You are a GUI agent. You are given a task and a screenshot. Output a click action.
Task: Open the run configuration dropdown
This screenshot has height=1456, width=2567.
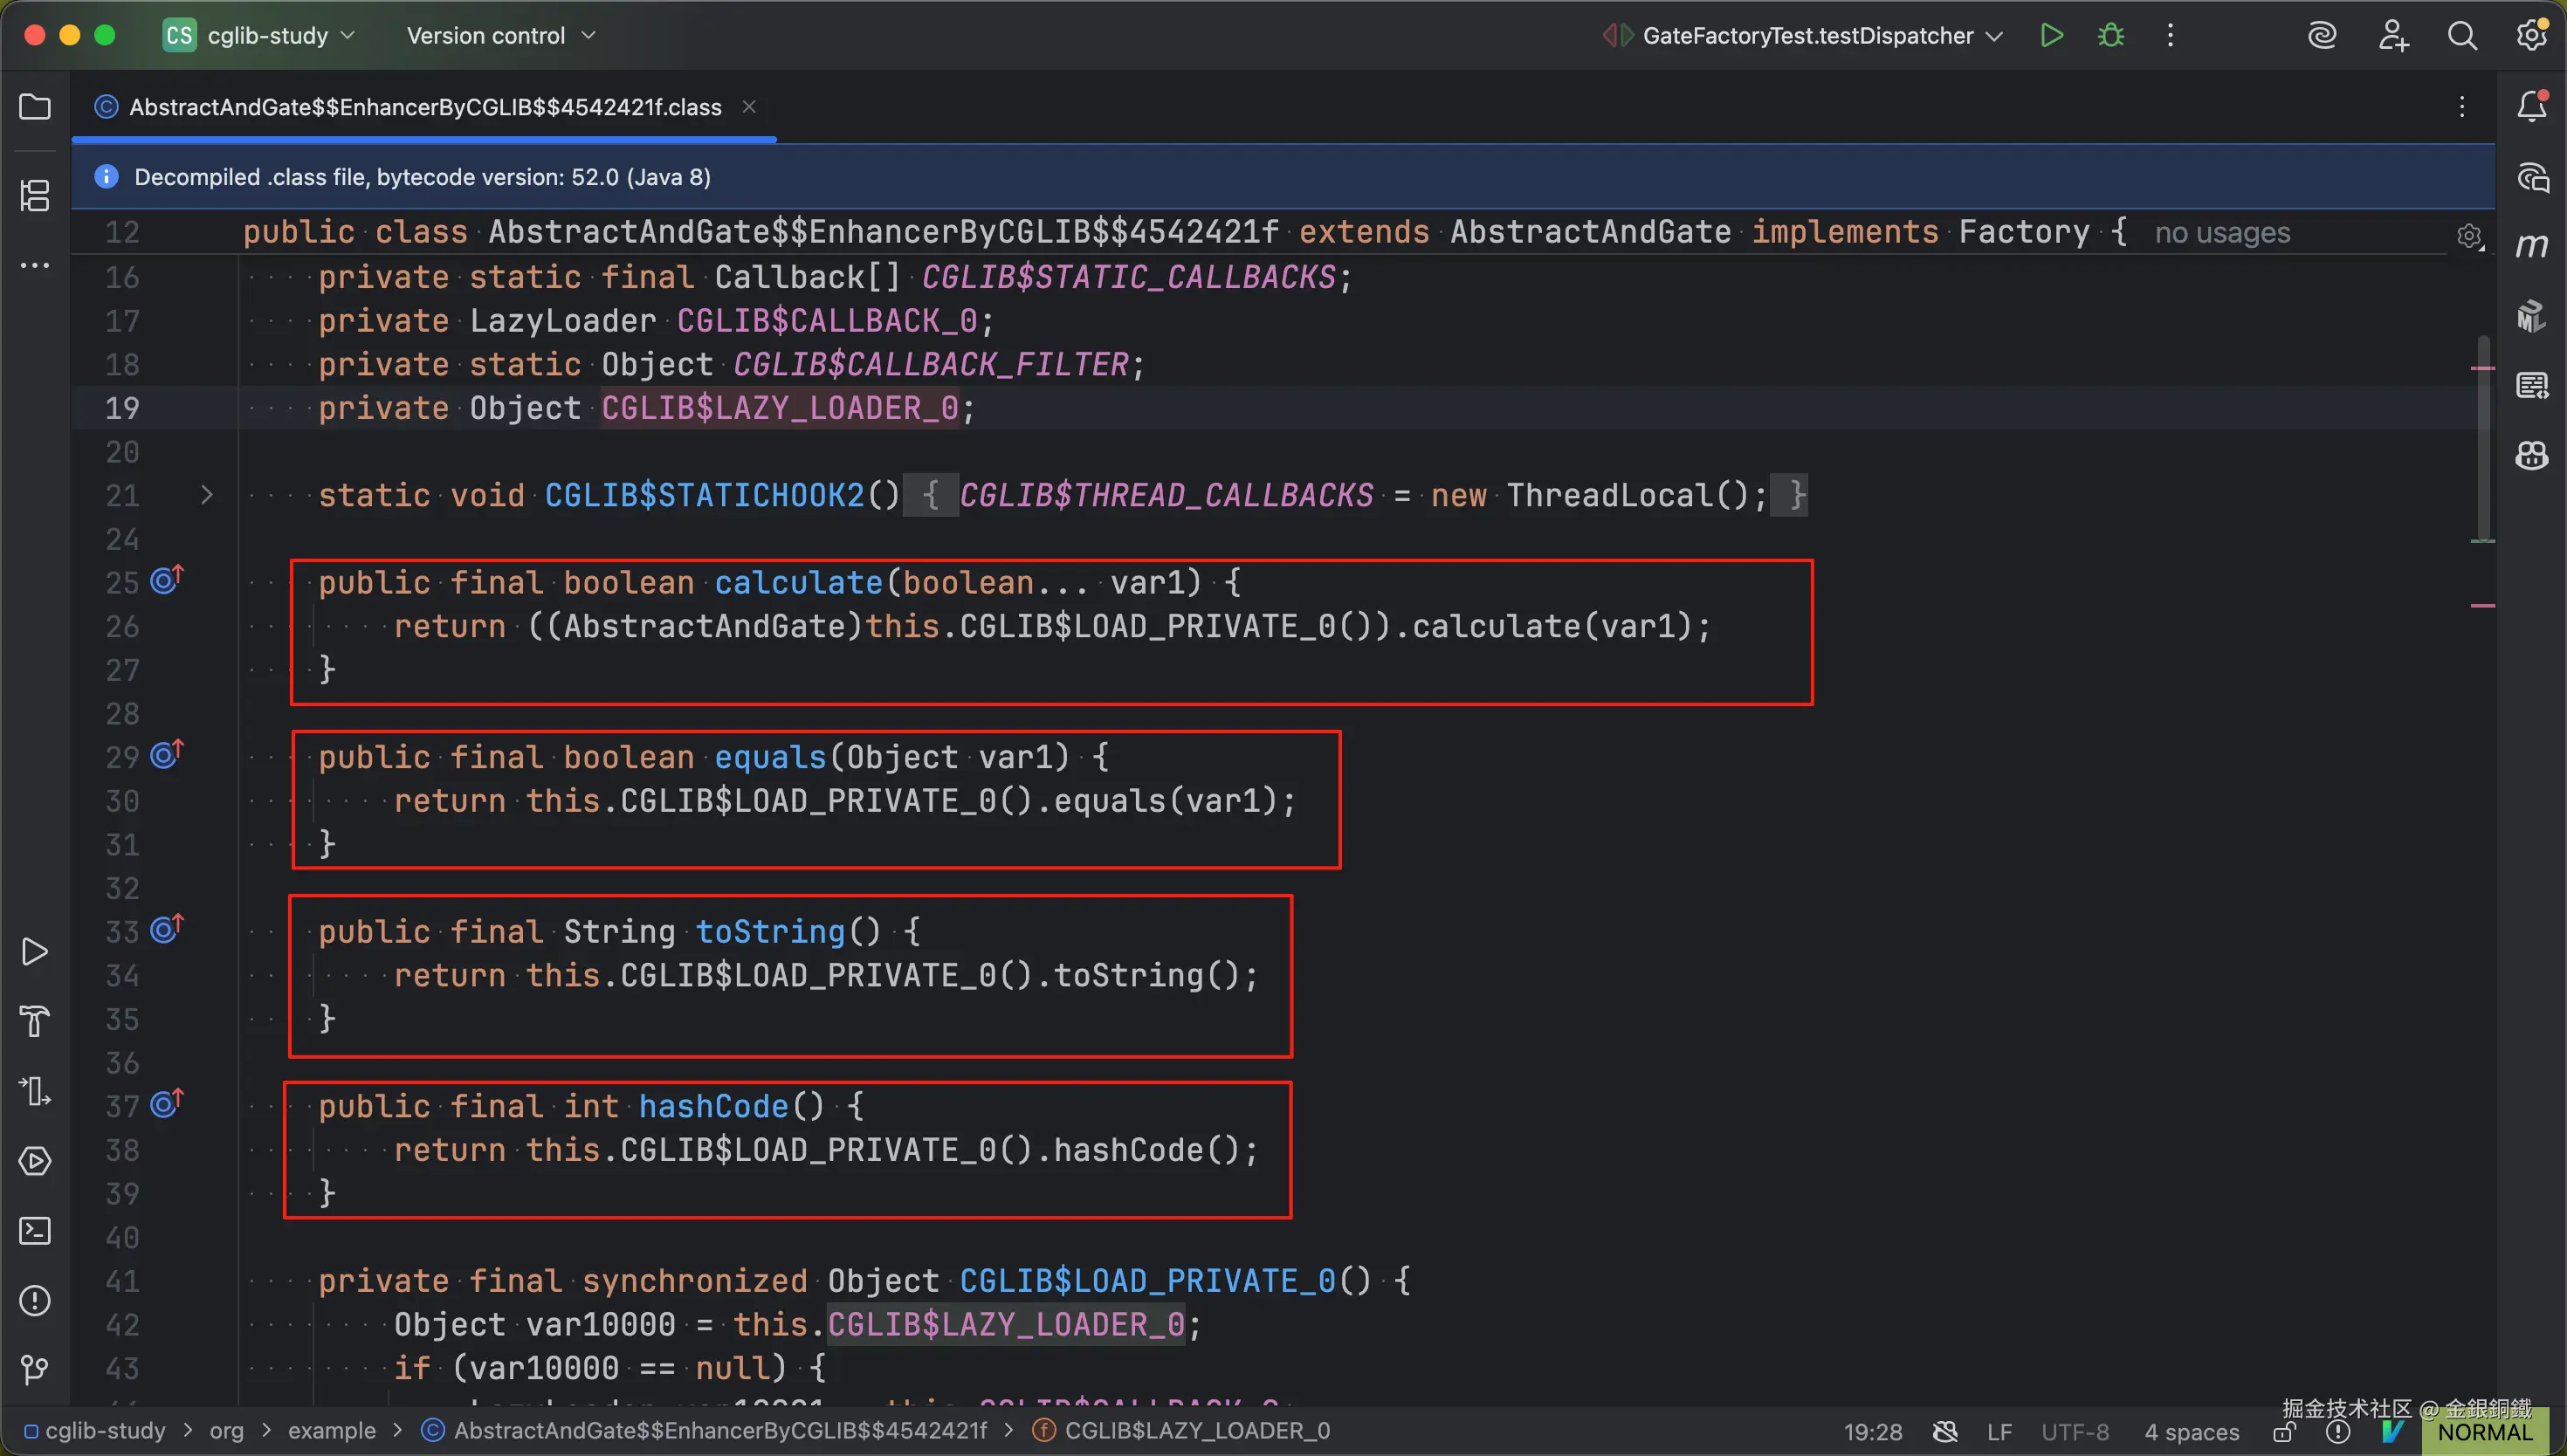[x=1808, y=36]
